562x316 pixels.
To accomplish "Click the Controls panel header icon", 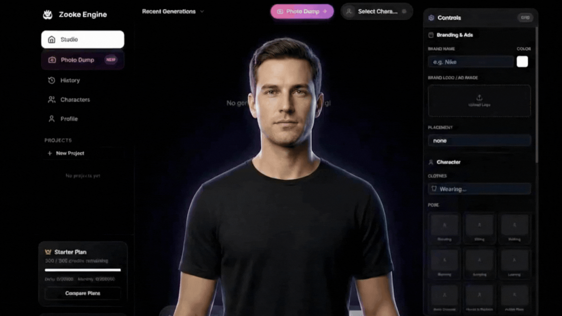I will click(431, 18).
